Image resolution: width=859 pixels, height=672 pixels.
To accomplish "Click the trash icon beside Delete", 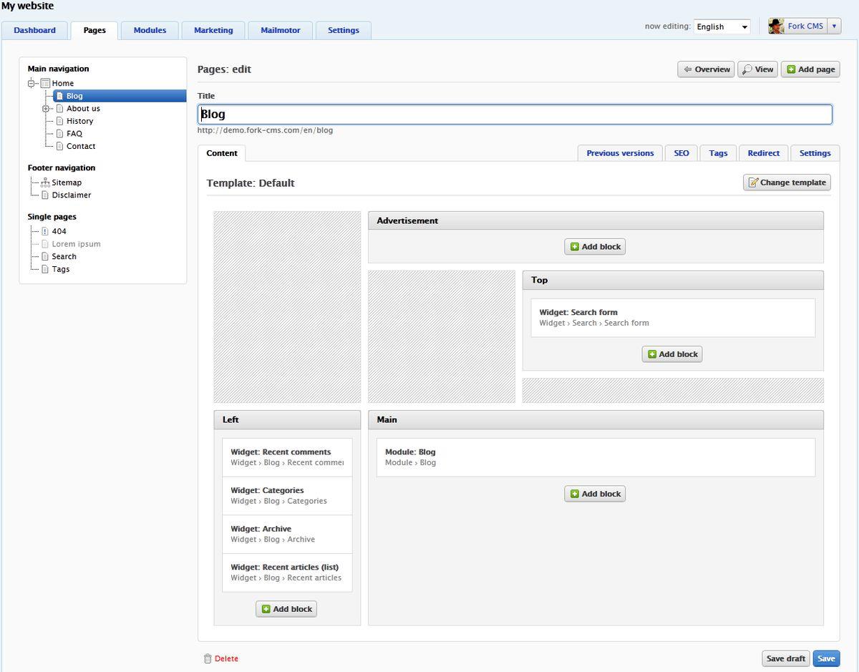I will tap(208, 658).
